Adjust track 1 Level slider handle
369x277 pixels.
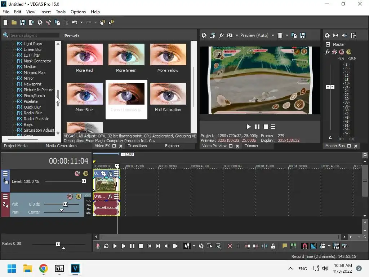[x=84, y=181]
